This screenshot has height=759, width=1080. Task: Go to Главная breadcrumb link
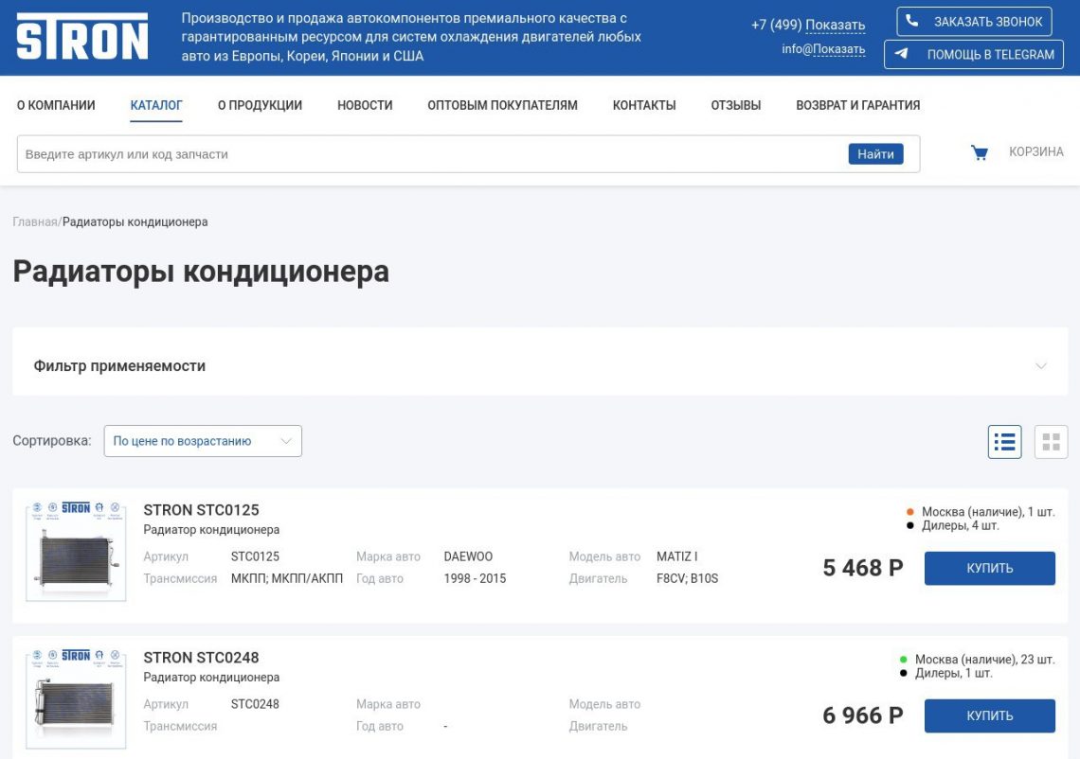(x=35, y=222)
